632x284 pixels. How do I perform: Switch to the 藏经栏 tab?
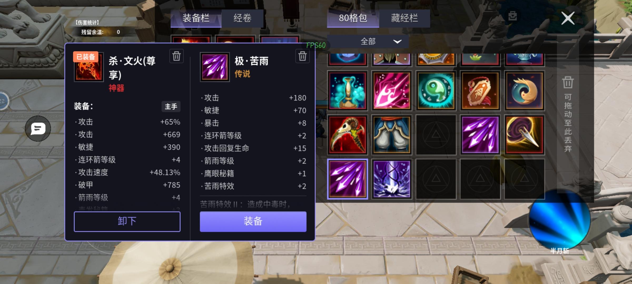point(404,18)
